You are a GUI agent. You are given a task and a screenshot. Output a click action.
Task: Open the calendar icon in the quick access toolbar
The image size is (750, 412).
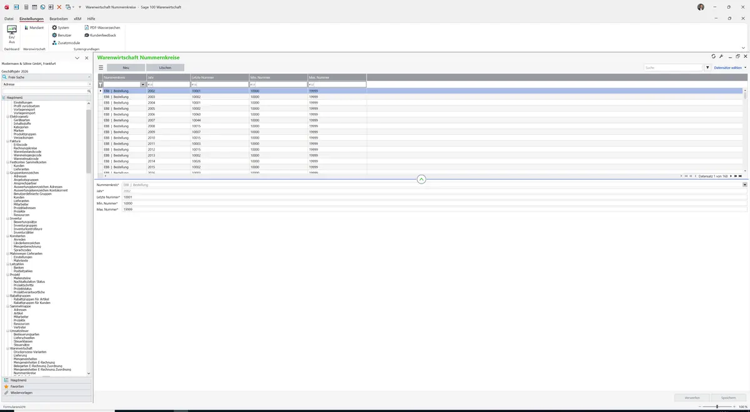tap(34, 7)
